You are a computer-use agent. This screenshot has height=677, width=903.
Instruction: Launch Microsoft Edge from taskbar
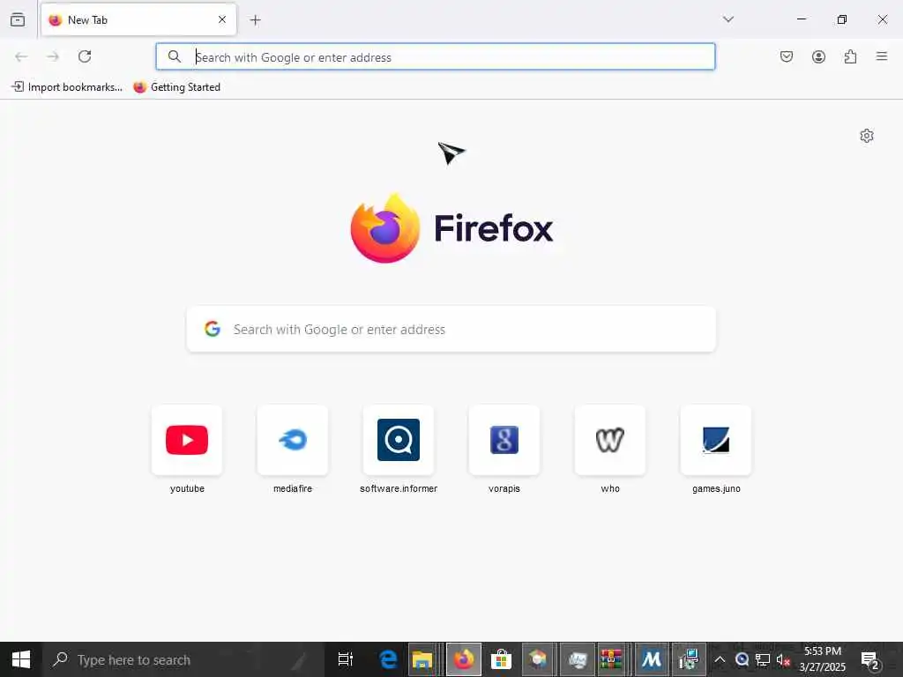pyautogui.click(x=388, y=659)
